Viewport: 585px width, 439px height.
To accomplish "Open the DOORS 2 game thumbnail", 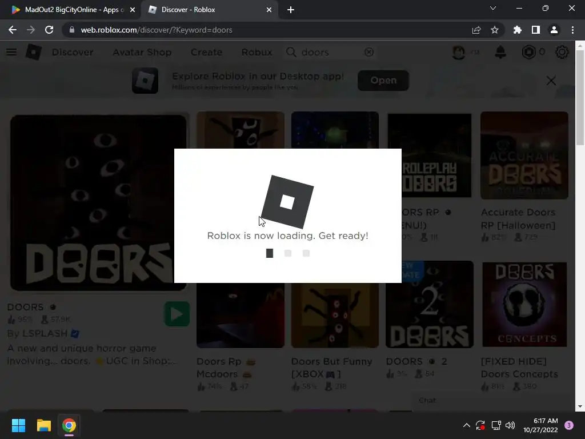I will [x=430, y=304].
